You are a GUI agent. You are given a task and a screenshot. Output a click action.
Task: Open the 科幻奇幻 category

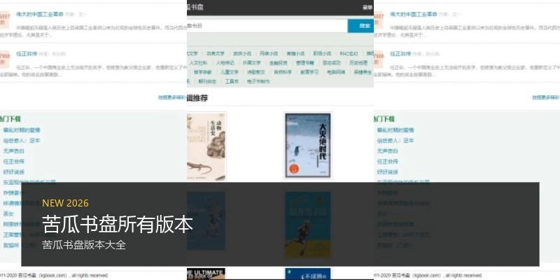349,54
